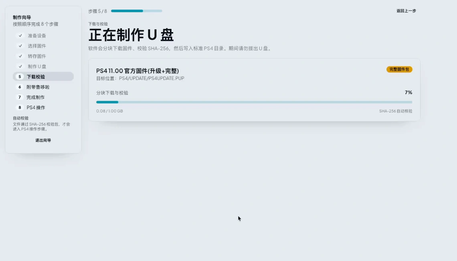The image size is (457, 261).
Task: Go to the 附带鲁哆啦 step
Action: [43, 87]
